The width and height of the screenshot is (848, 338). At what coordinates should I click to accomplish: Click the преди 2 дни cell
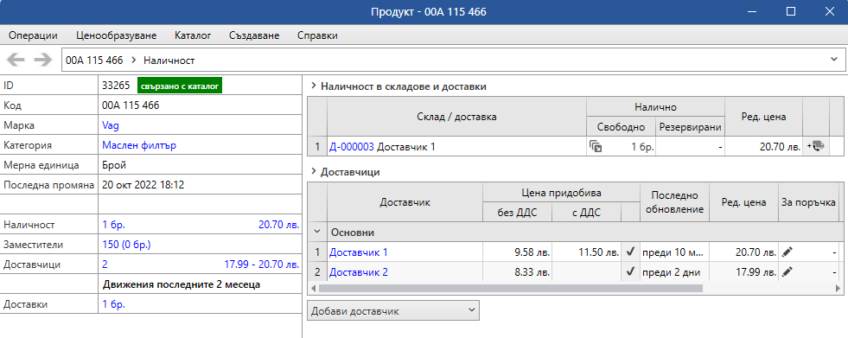[674, 272]
